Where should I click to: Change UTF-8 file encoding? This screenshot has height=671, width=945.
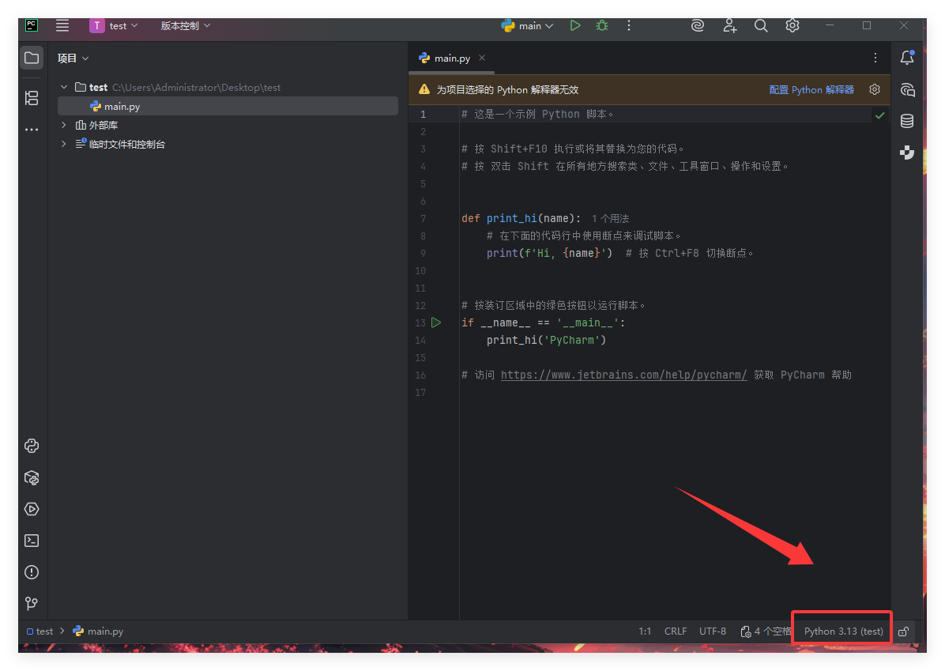pyautogui.click(x=713, y=631)
